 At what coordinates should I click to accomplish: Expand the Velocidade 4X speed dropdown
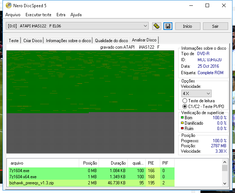click(x=196, y=94)
